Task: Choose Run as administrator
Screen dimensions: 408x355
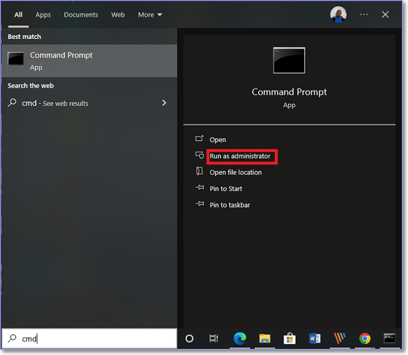Action: tap(240, 156)
